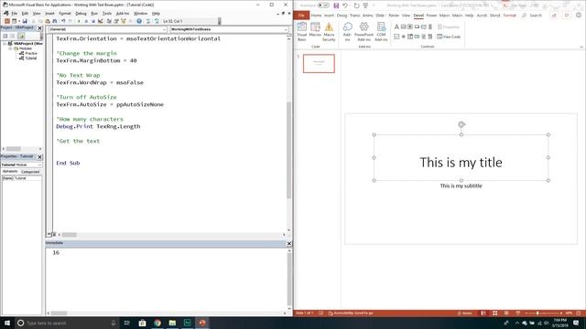Click the Design Mode icon in VBA toolbar
The height and width of the screenshot is (329, 586).
click(x=101, y=21)
